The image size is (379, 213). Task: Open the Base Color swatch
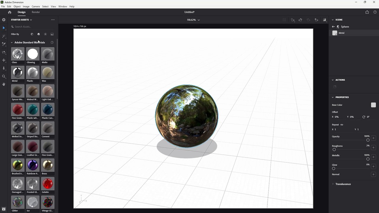(373, 105)
